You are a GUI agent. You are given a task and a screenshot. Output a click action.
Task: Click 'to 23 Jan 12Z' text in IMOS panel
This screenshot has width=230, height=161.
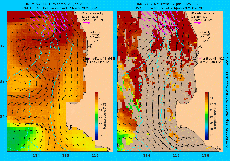212,62
